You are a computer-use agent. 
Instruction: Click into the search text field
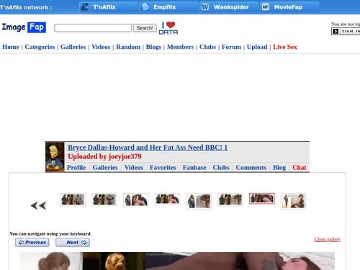point(93,28)
